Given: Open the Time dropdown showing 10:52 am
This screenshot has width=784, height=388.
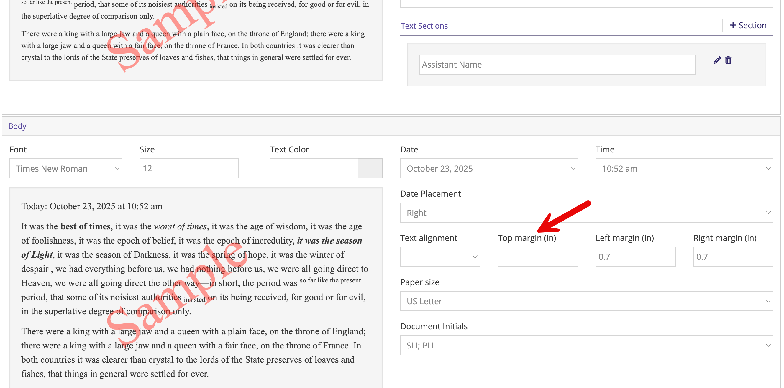Looking at the screenshot, I should click(x=684, y=168).
